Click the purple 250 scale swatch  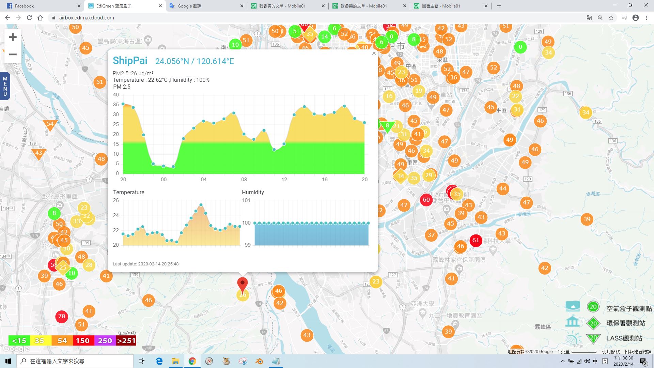(105, 341)
